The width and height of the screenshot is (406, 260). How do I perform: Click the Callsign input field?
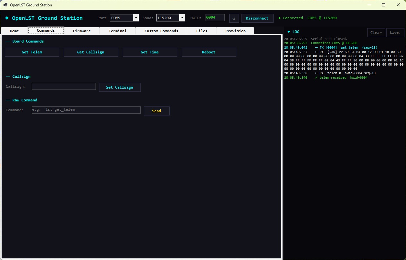63,86
